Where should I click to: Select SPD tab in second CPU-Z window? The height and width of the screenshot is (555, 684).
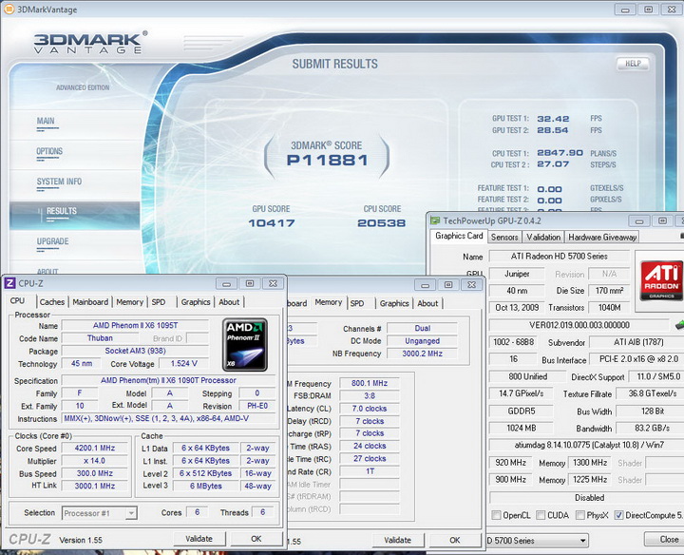[x=357, y=303]
